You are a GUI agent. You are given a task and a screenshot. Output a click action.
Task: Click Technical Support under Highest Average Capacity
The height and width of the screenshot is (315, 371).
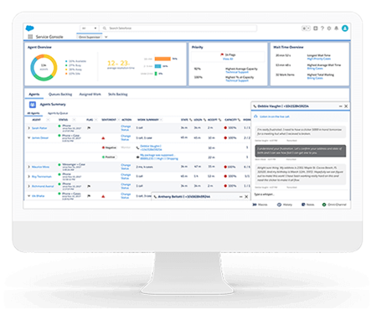(x=237, y=72)
